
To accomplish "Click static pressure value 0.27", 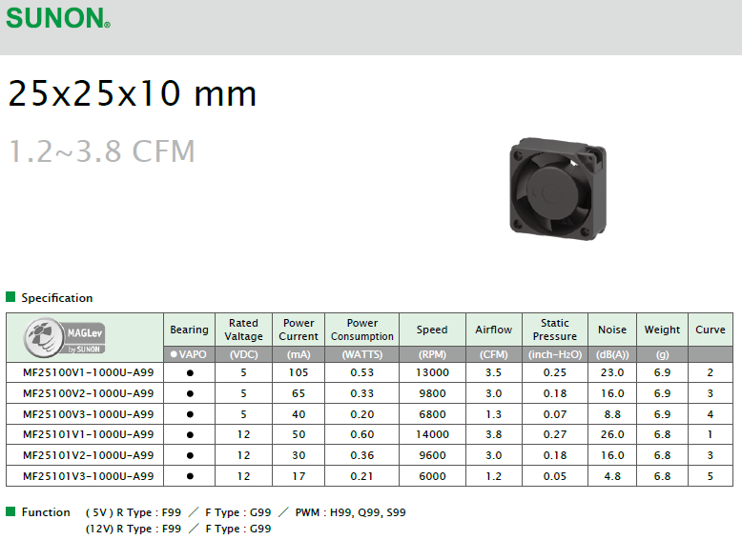I will [555, 434].
